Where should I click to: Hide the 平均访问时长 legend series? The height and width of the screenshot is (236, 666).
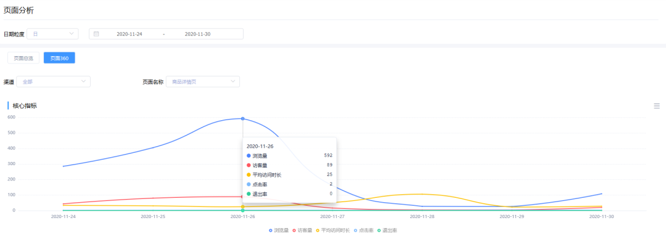click(x=333, y=230)
